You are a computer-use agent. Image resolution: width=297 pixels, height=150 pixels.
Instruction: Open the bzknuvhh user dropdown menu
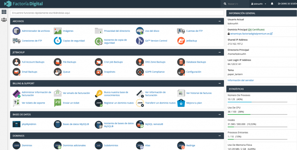tap(259, 4)
